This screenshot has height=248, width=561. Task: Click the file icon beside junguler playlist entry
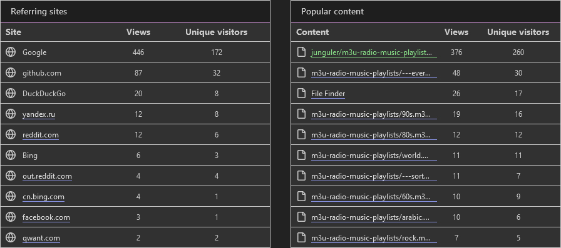302,52
